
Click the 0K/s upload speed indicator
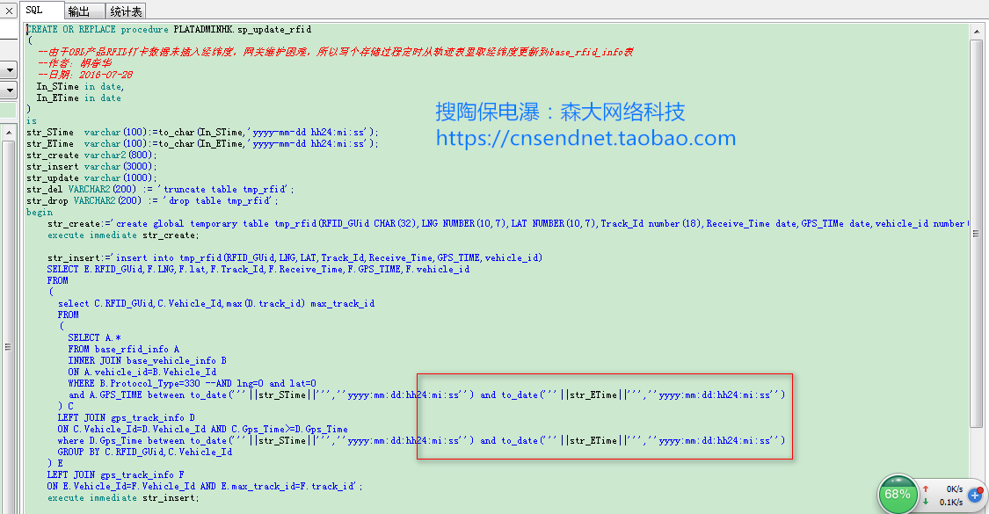(952, 488)
